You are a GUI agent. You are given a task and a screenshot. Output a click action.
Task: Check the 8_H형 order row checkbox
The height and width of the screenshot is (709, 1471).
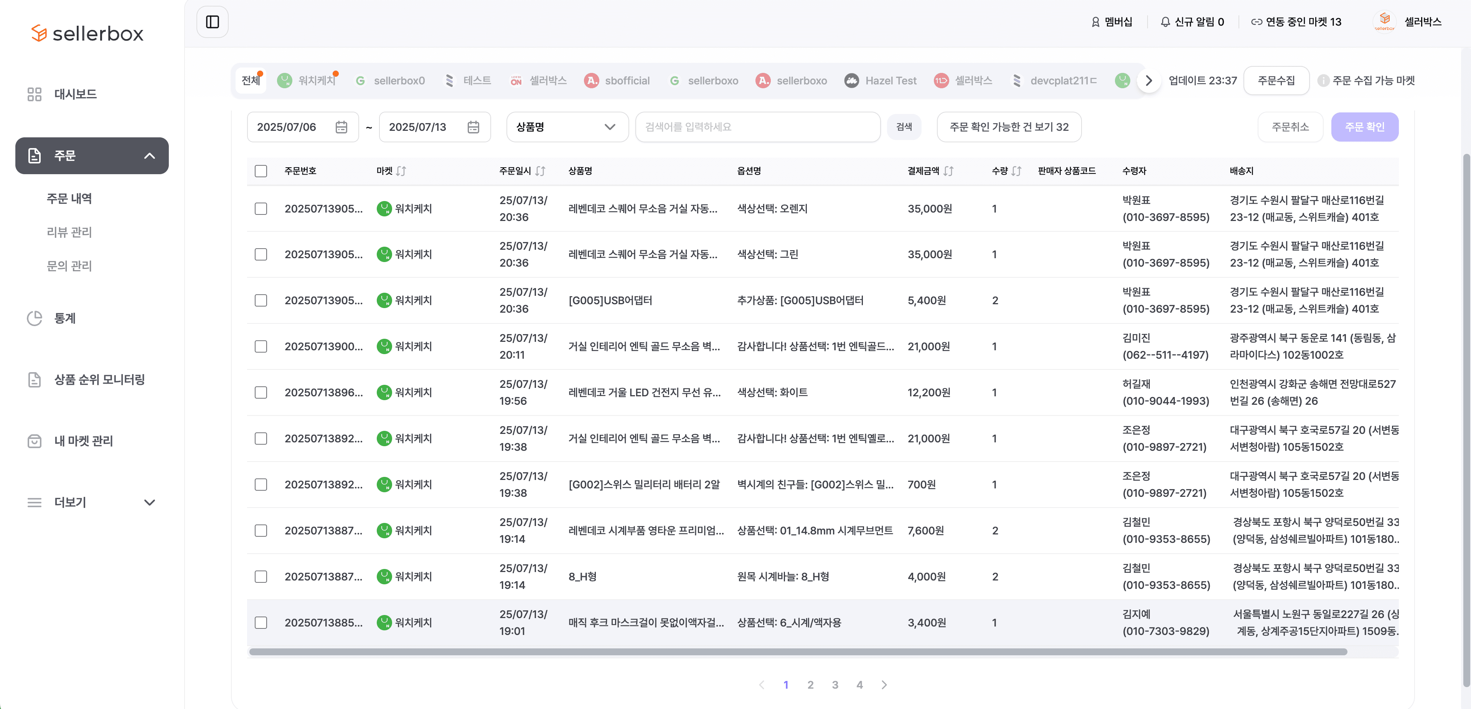coord(261,577)
